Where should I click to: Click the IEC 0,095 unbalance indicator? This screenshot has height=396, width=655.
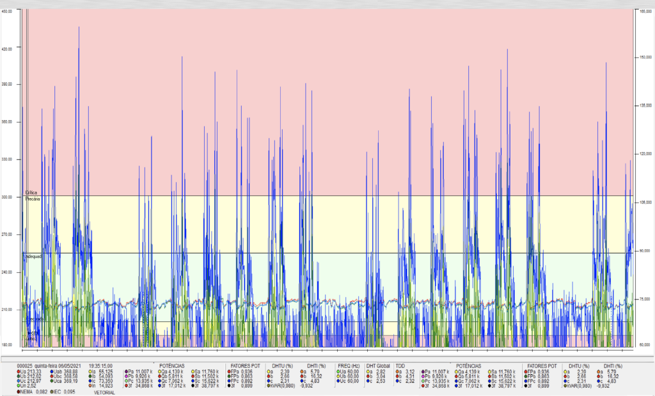53,392
